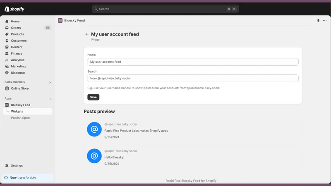Click the Finance label in sidebar
Screen dimensions: 331x186
[x=17, y=53]
